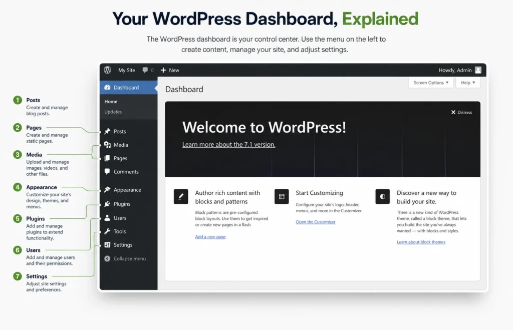The width and height of the screenshot is (513, 330).
Task: Click the Settings sliders icon
Action: coord(107,245)
